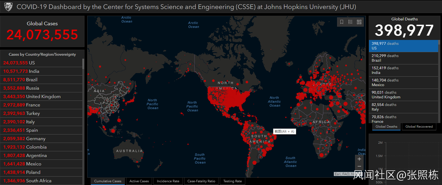Select the Global Recovered tab
442x185 pixels.
point(419,127)
